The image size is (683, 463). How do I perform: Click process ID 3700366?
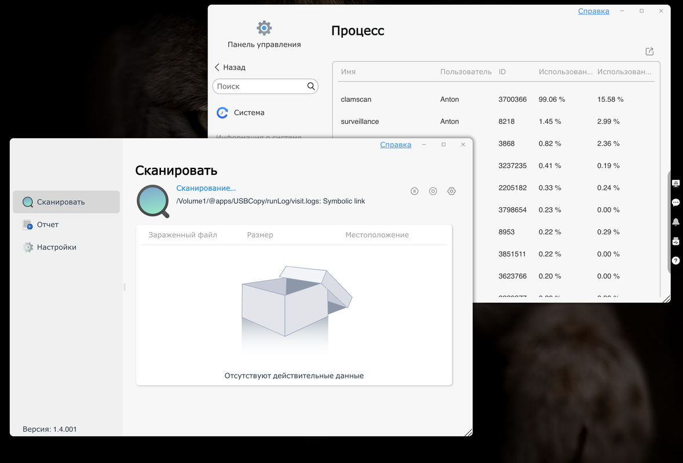[x=512, y=99]
